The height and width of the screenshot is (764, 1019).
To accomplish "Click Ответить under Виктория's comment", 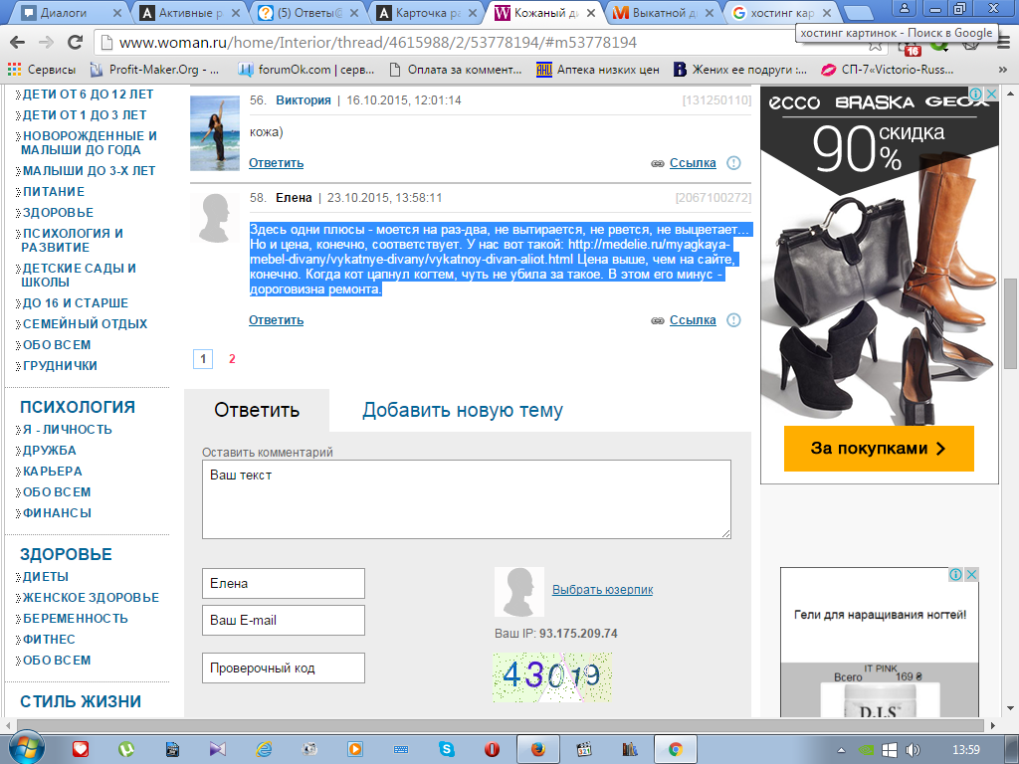I will [277, 163].
